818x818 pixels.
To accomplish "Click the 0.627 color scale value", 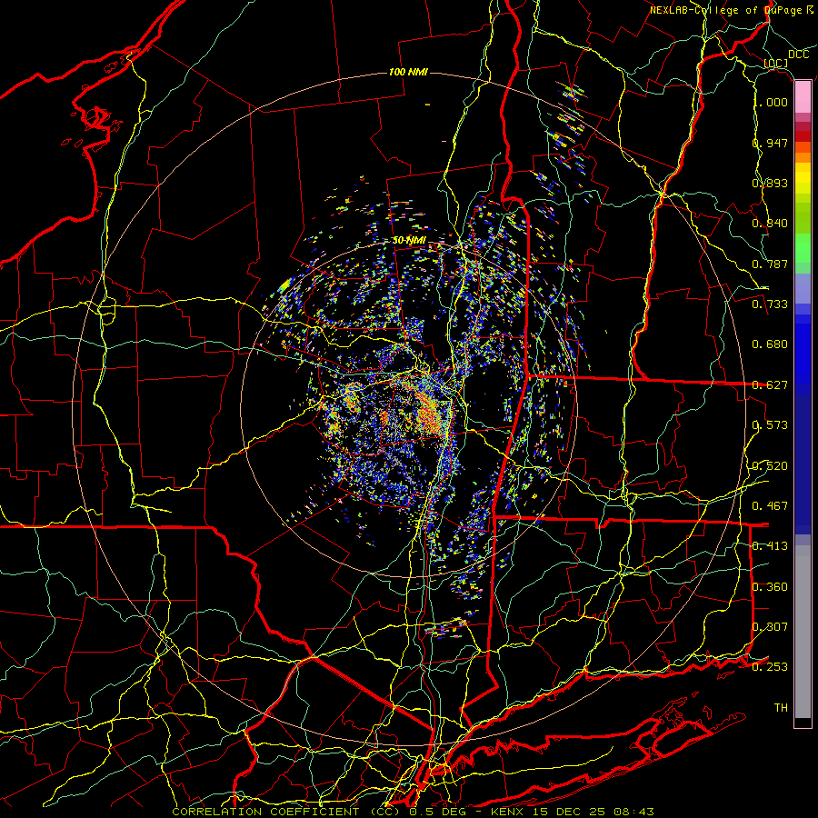I will coord(770,385).
